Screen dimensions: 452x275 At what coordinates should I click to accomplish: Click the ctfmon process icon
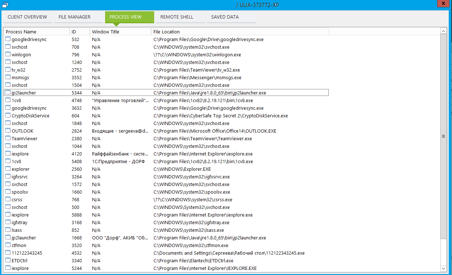click(x=8, y=245)
